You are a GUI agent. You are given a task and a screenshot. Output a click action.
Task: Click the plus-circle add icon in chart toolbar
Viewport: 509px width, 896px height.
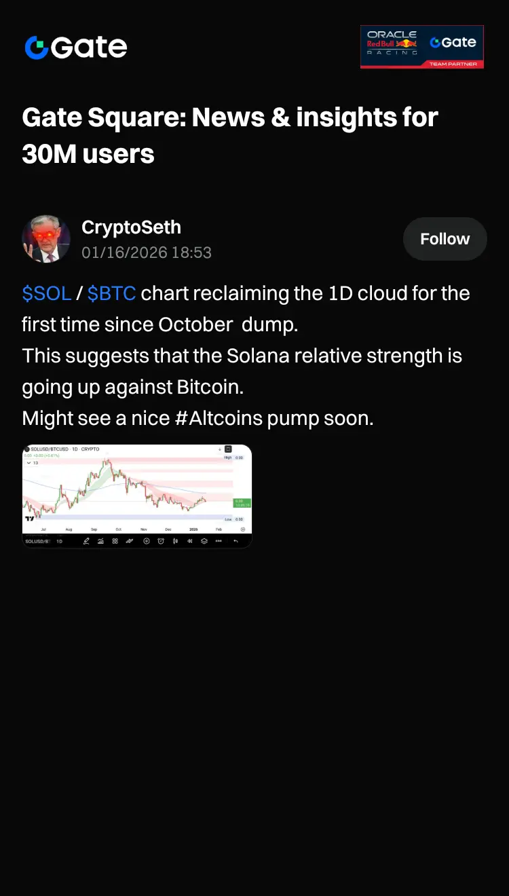[x=146, y=541]
